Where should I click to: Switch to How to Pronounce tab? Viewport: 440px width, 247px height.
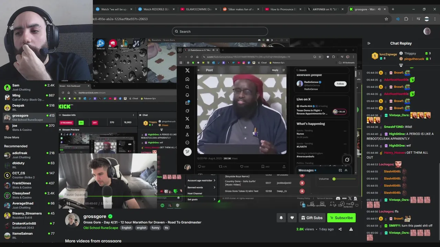[x=283, y=9]
